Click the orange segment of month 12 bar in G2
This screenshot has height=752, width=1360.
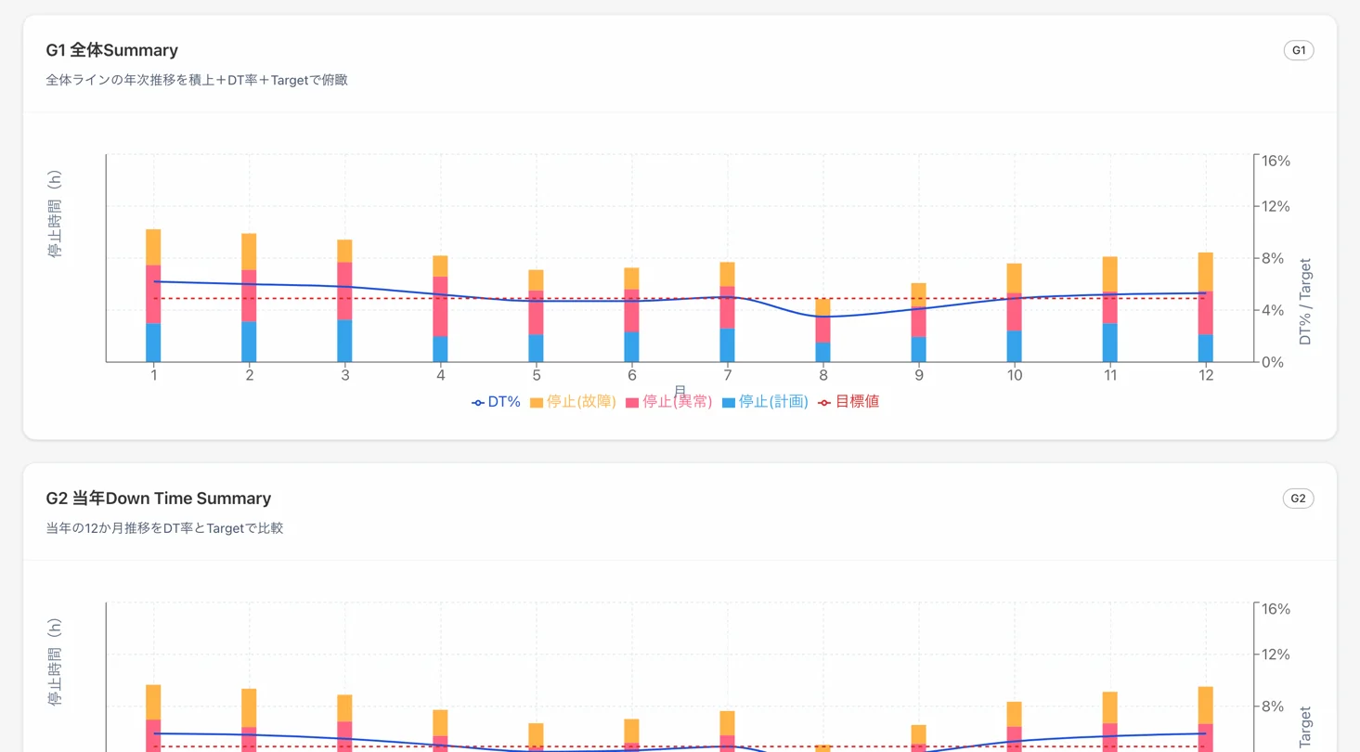1205,706
